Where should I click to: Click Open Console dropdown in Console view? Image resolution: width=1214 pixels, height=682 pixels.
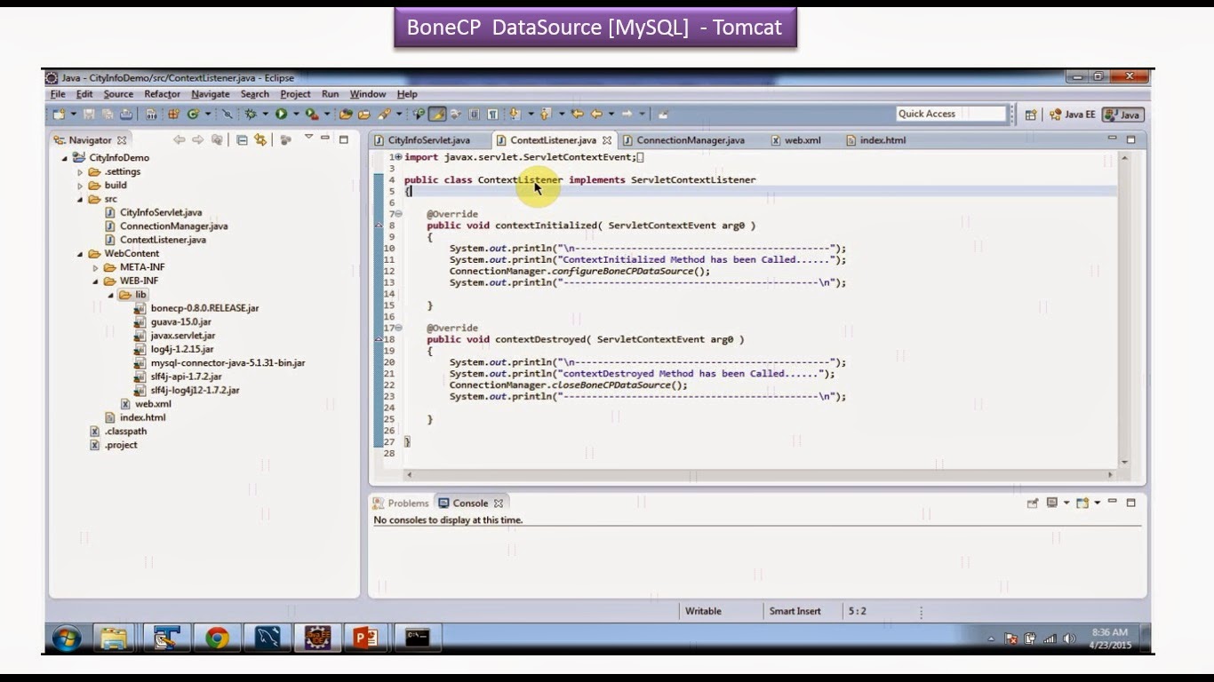[x=1097, y=503]
